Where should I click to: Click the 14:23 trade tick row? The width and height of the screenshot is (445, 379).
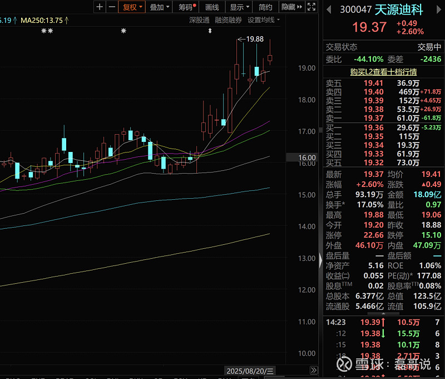click(383, 322)
